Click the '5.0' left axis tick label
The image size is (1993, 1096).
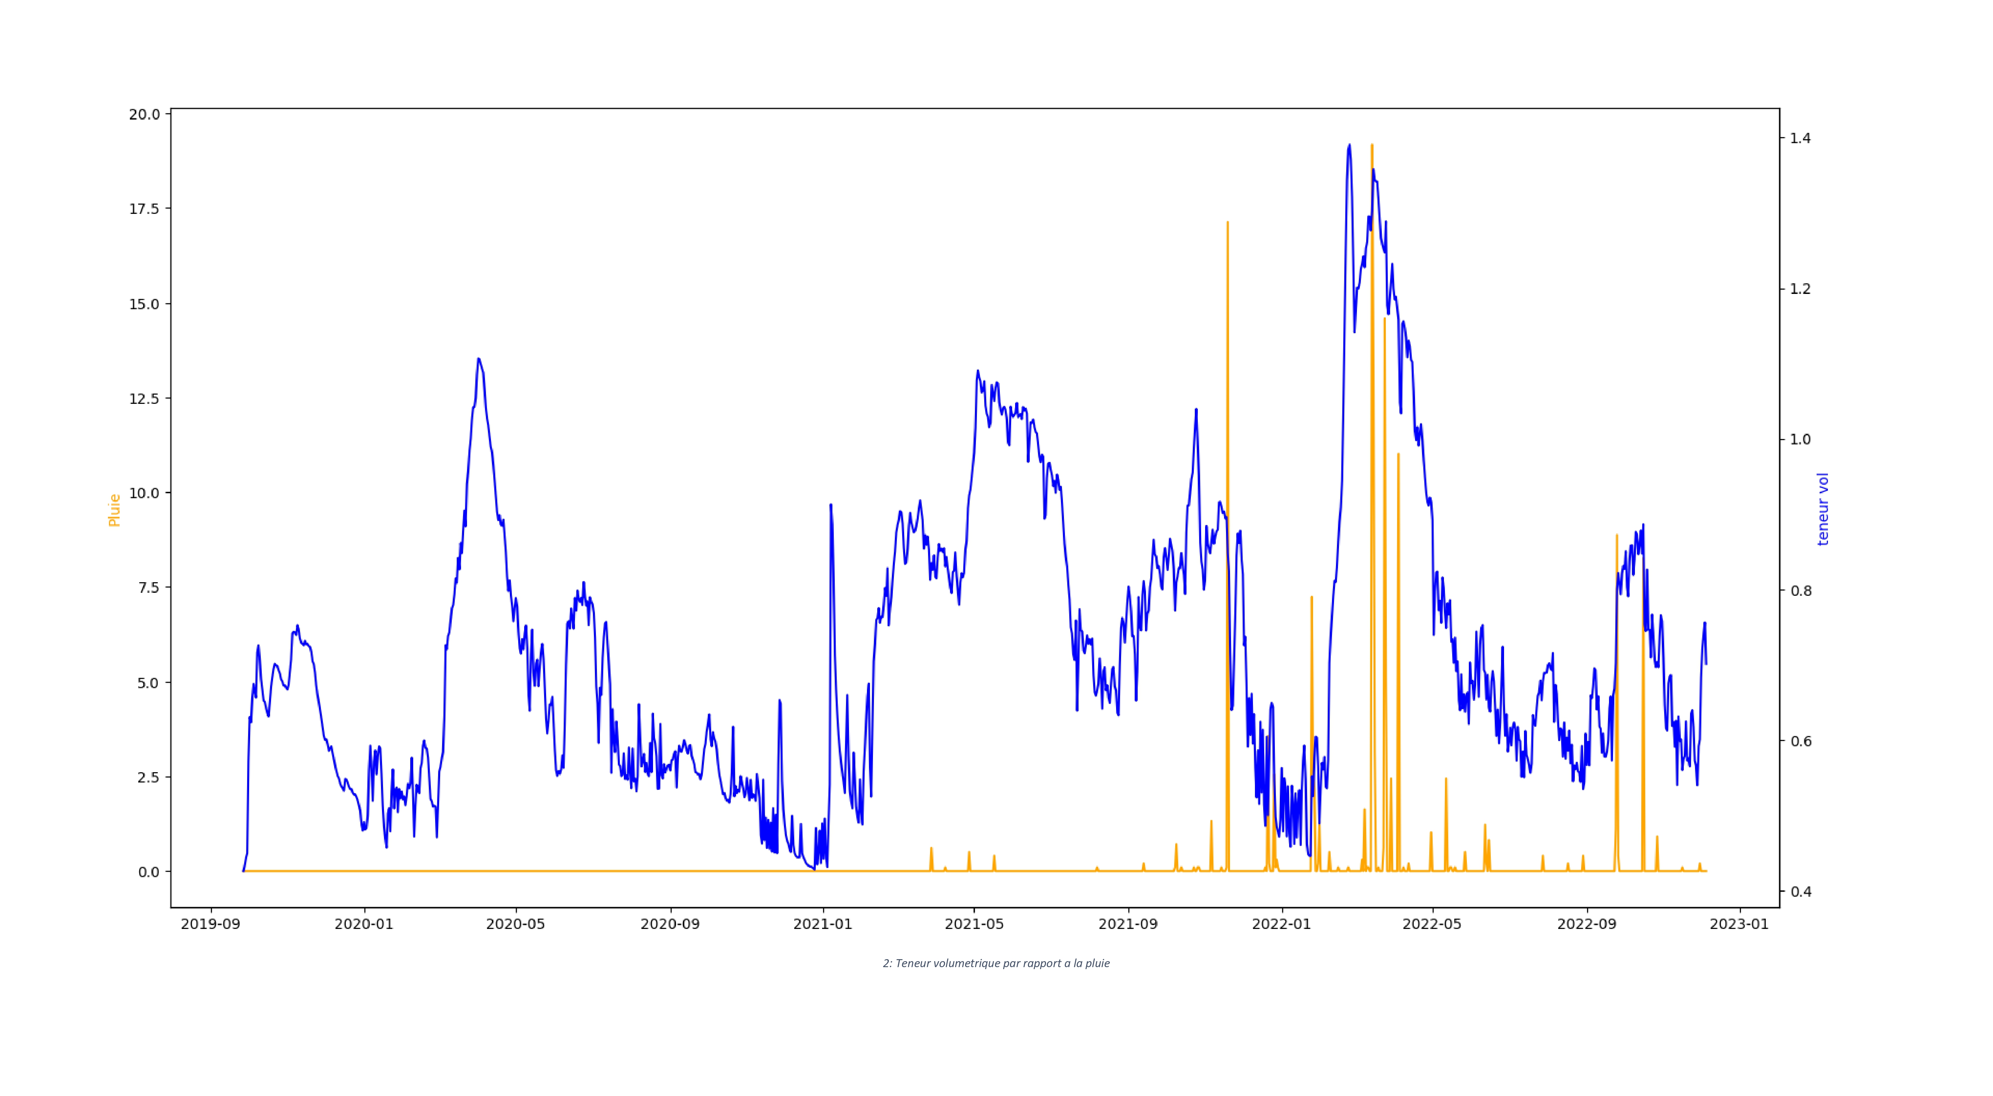[x=148, y=683]
